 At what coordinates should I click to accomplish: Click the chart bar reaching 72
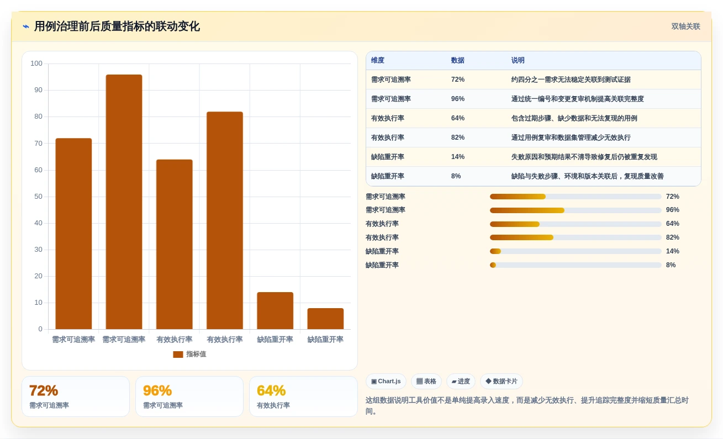73,234
